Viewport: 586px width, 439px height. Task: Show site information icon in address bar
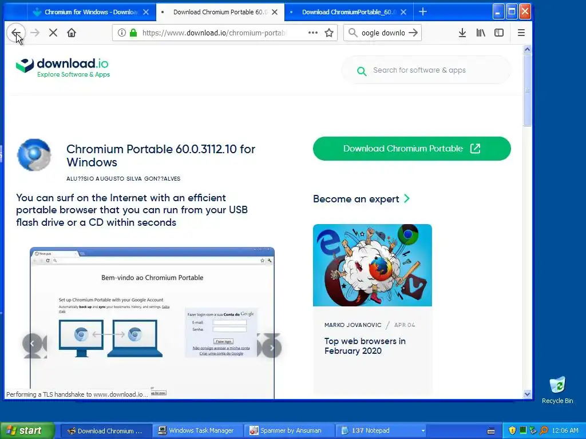(x=122, y=33)
